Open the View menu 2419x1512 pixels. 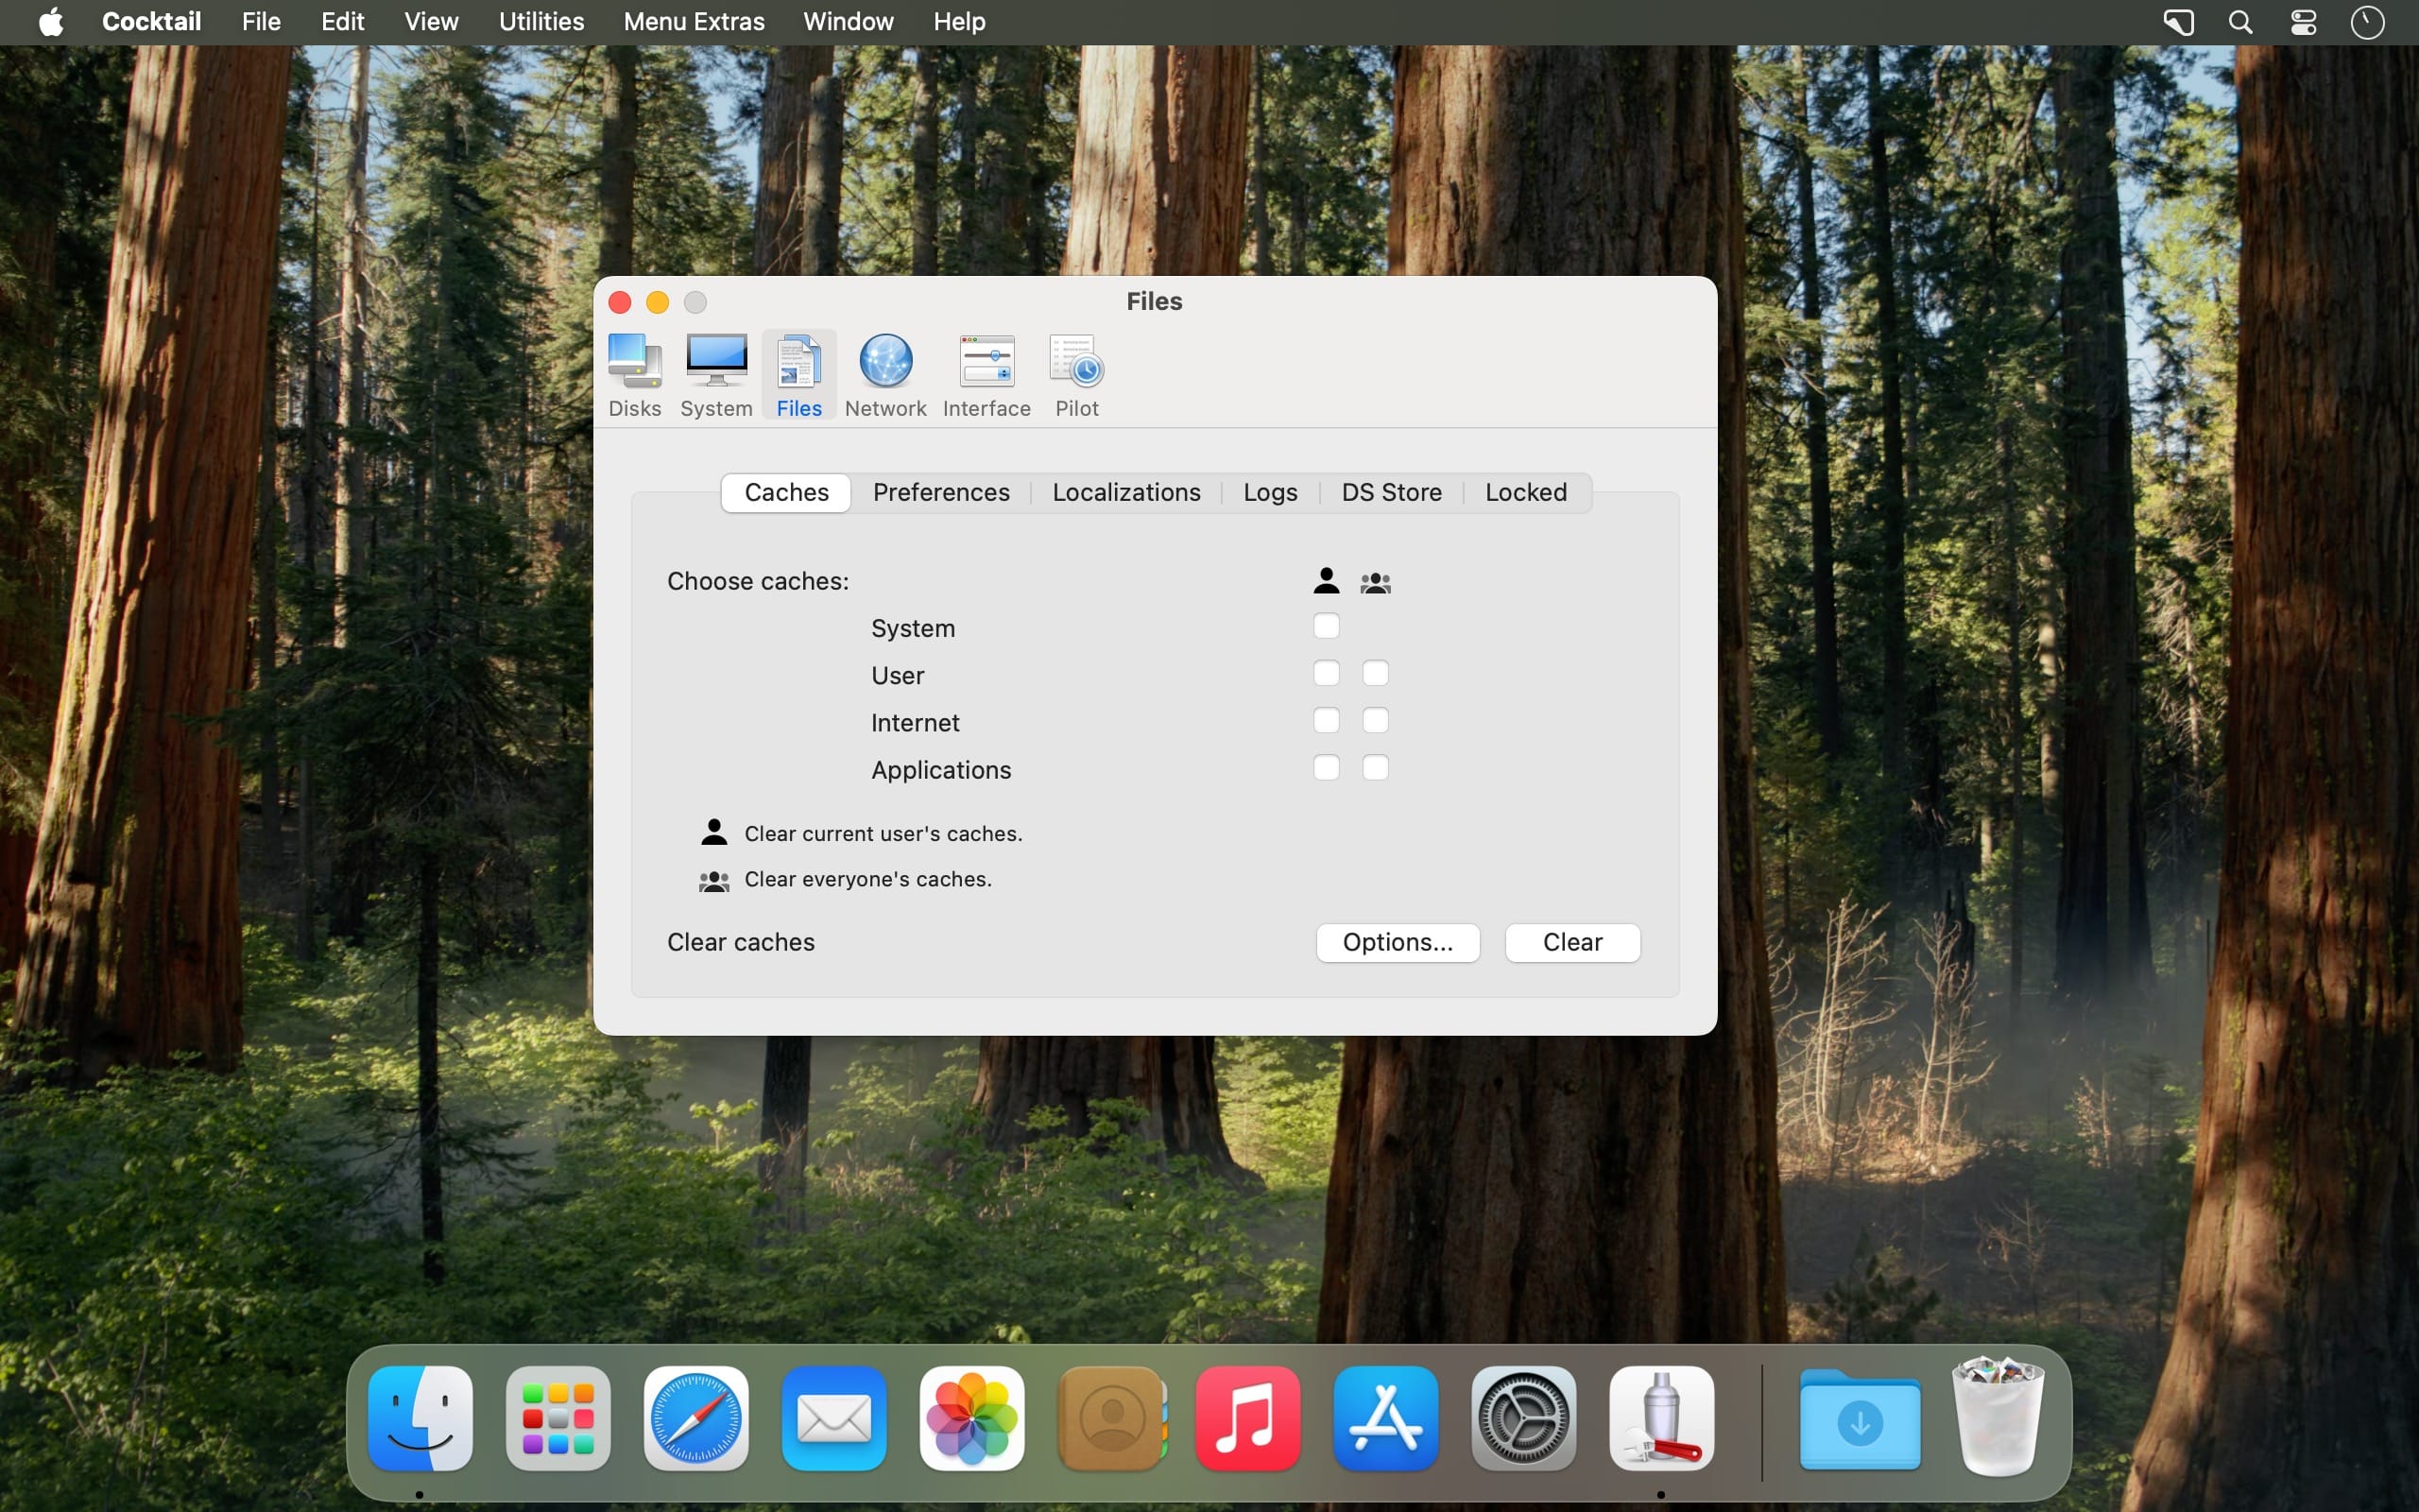431,21
